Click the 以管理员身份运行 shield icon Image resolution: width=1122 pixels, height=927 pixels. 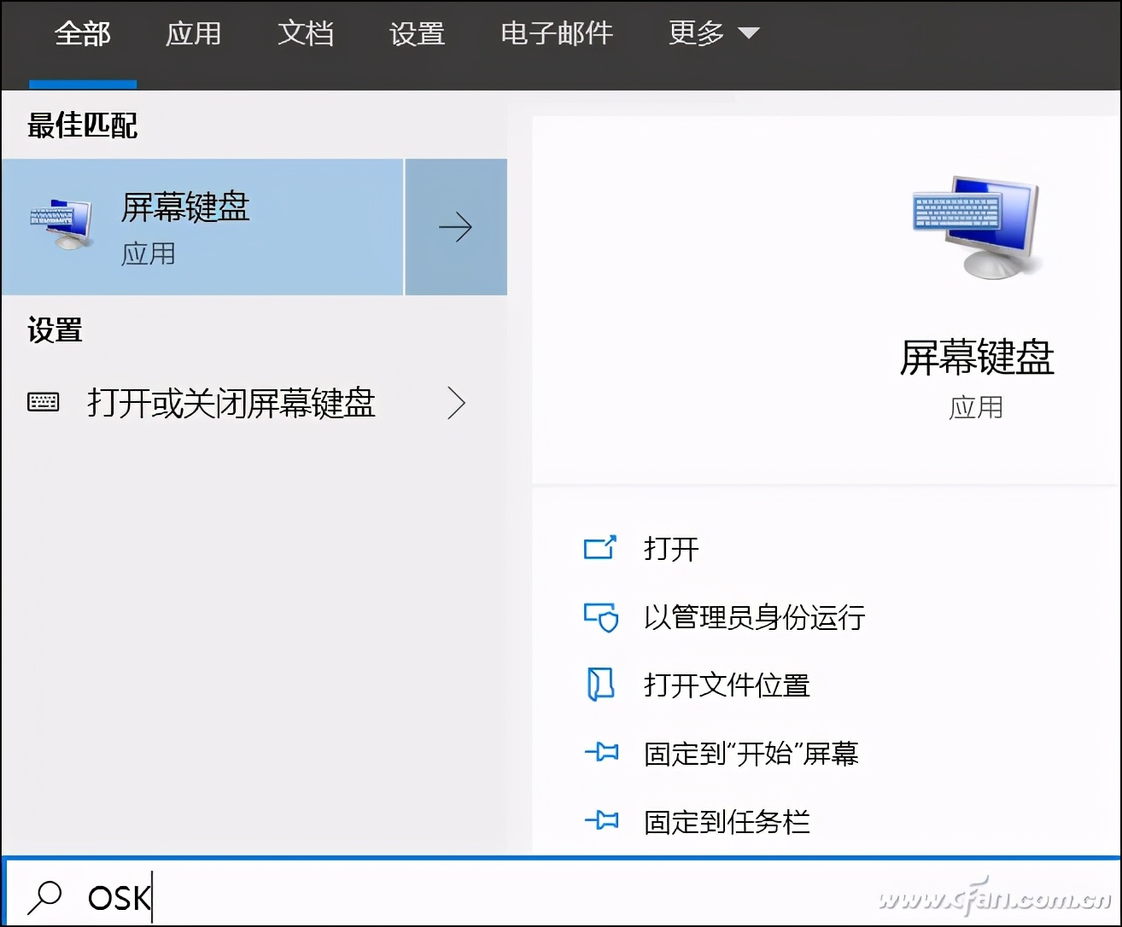600,618
